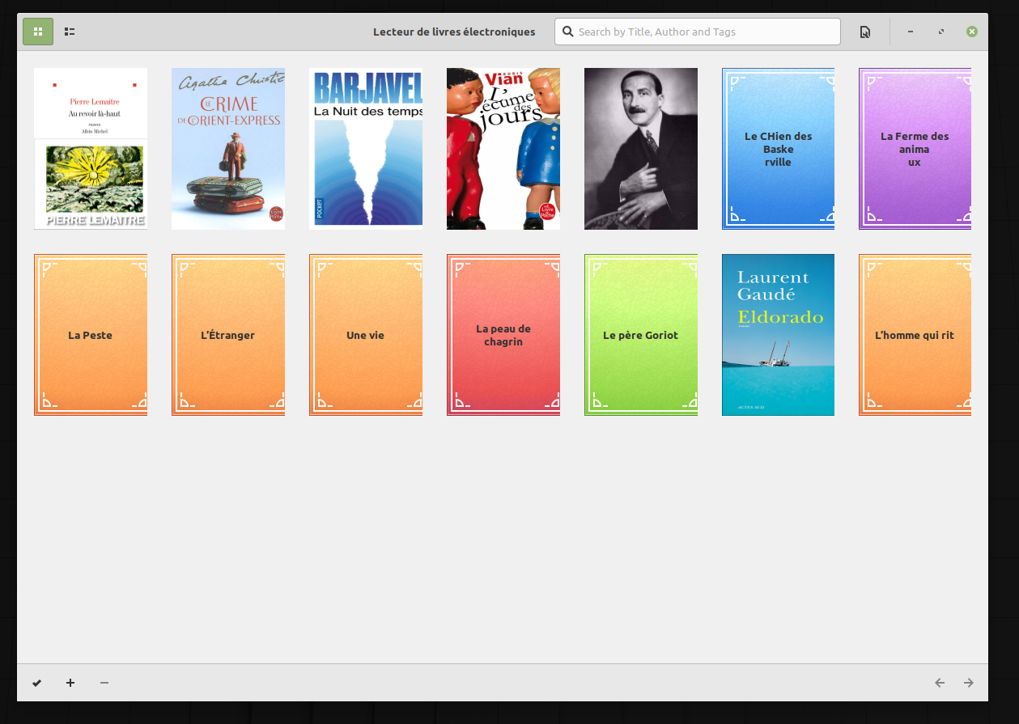Open Au revoir là-haut book cover
Image resolution: width=1019 pixels, height=724 pixels.
coord(91,149)
